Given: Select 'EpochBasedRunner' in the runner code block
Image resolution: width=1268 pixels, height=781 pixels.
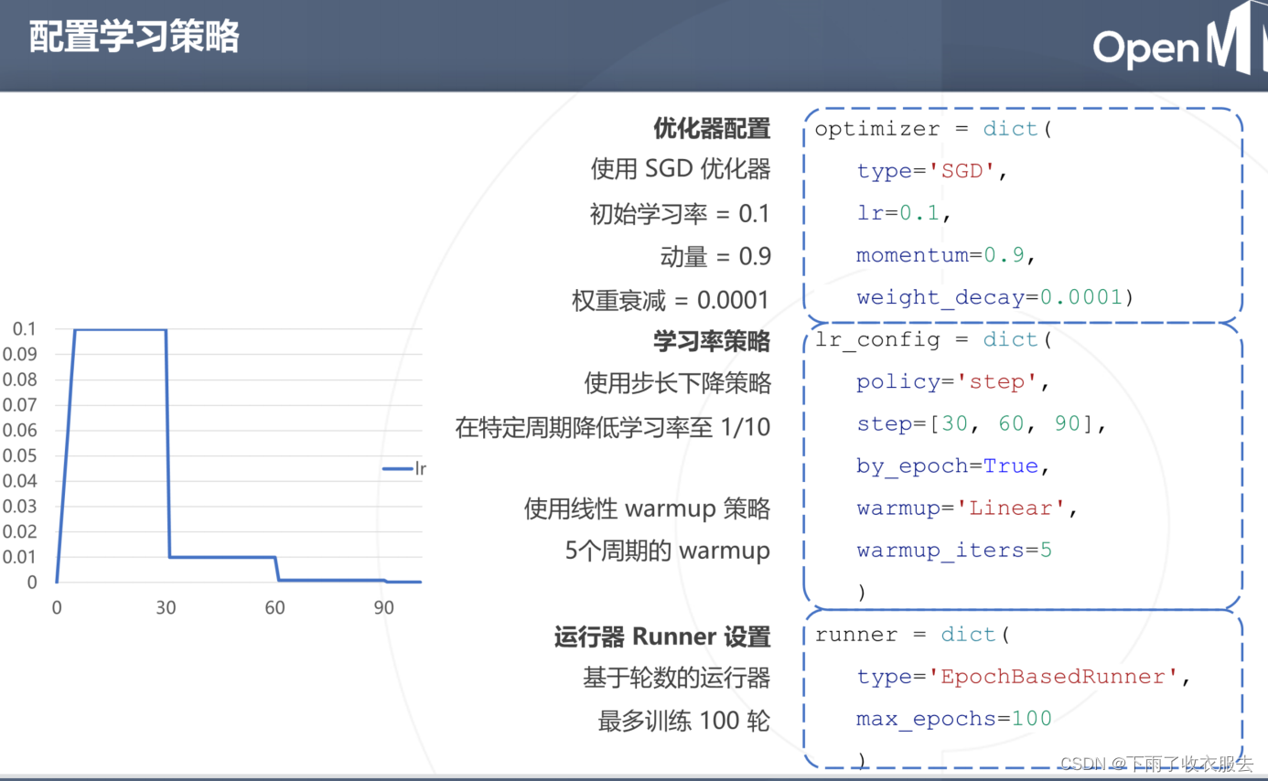Looking at the screenshot, I should [x=1054, y=676].
